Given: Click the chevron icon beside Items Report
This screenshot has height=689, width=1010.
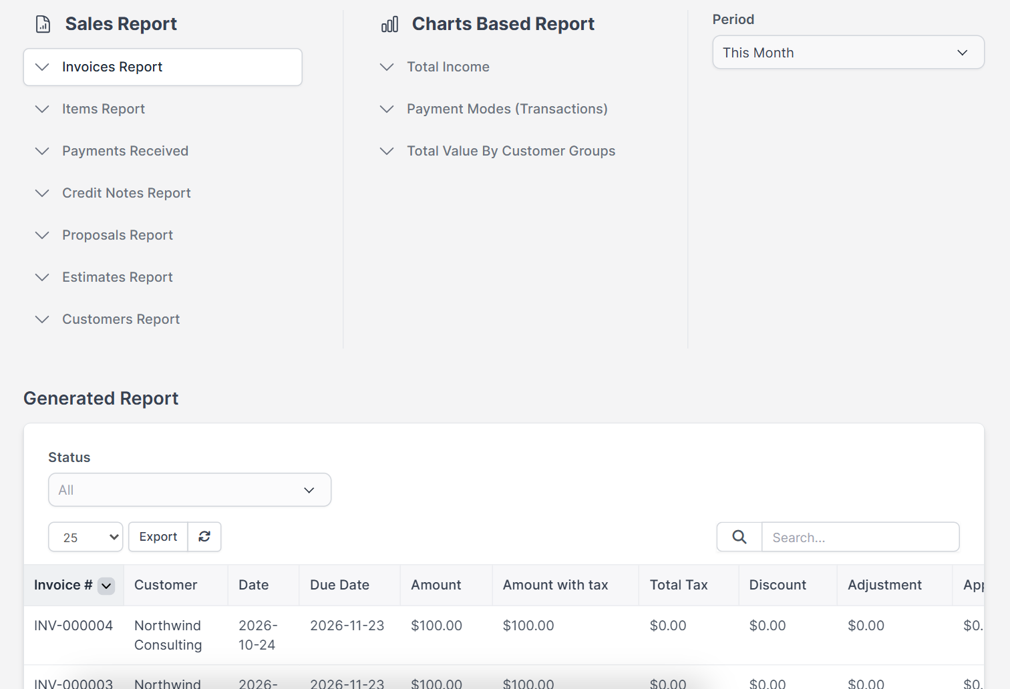Looking at the screenshot, I should tap(42, 109).
